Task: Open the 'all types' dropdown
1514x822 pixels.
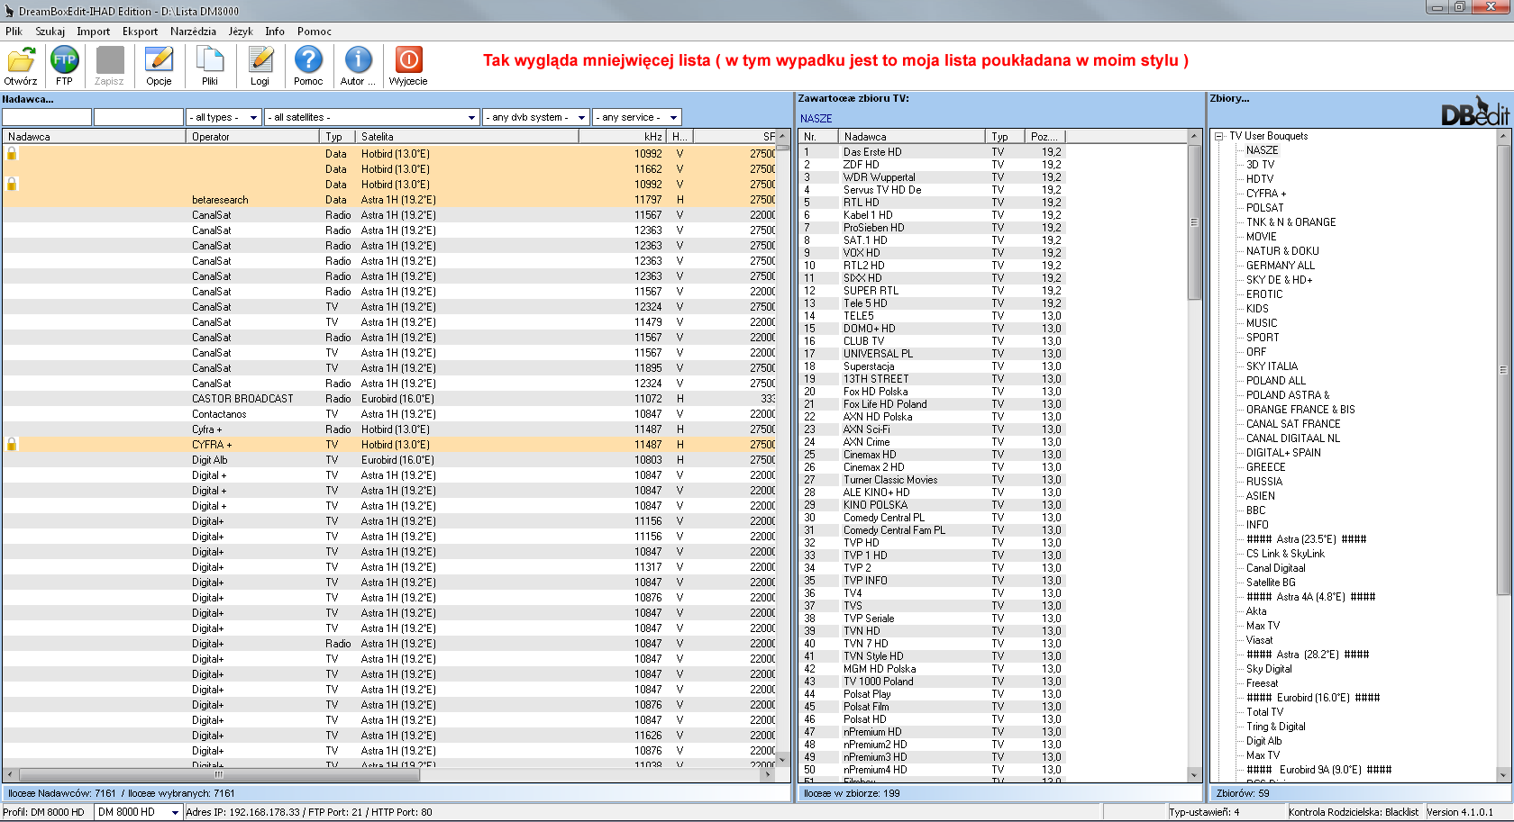Action: point(223,117)
